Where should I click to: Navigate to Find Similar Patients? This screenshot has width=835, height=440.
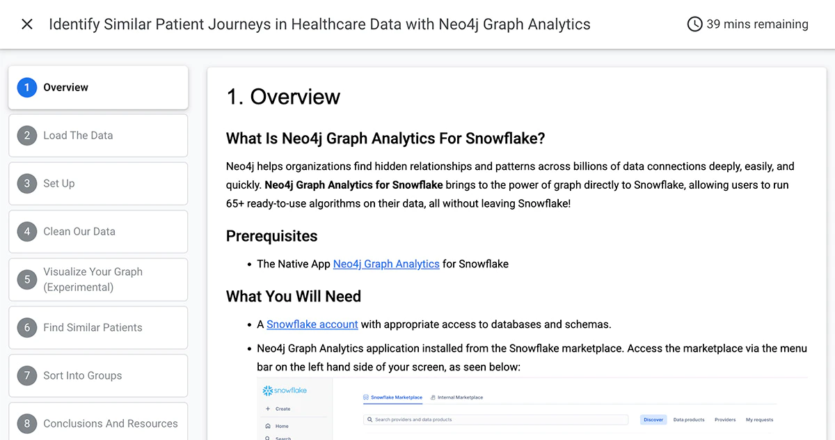coord(98,328)
